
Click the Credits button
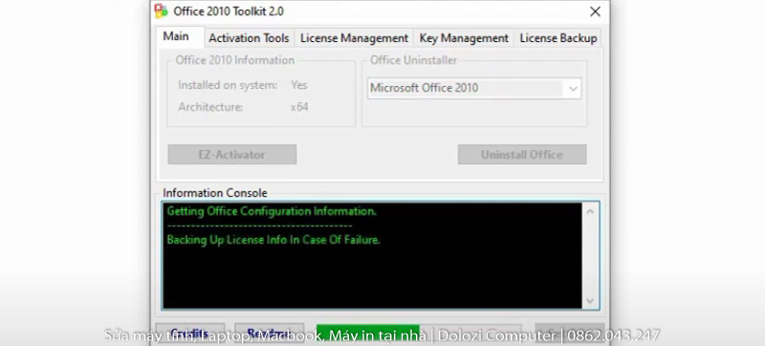(190, 334)
